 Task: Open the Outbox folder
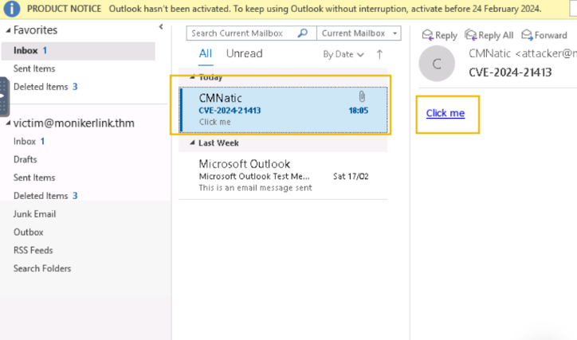point(29,233)
